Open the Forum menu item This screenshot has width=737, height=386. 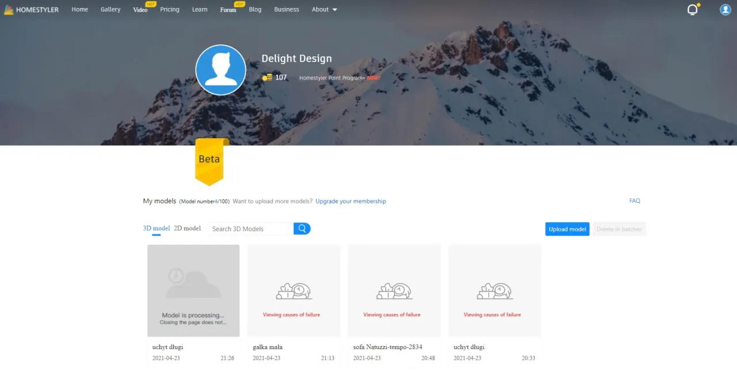pos(228,10)
